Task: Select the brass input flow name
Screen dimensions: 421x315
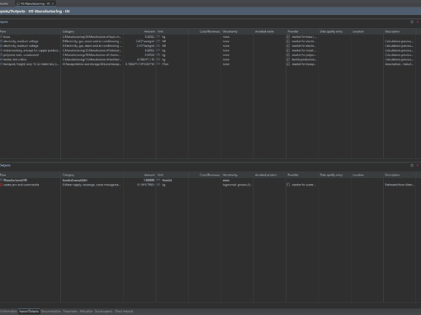Action: tap(7, 37)
